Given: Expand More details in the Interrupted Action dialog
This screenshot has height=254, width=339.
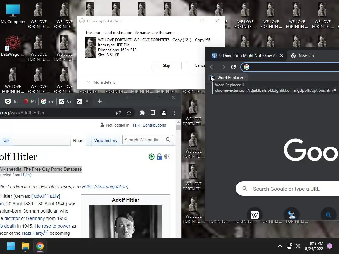Looking at the screenshot, I should pos(101,82).
